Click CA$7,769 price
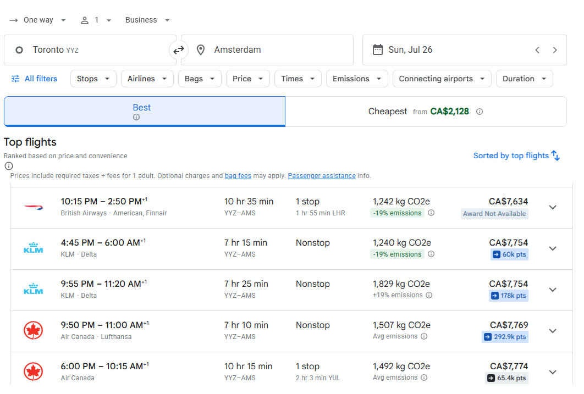Screen dimensions: 584x394 click(509, 325)
